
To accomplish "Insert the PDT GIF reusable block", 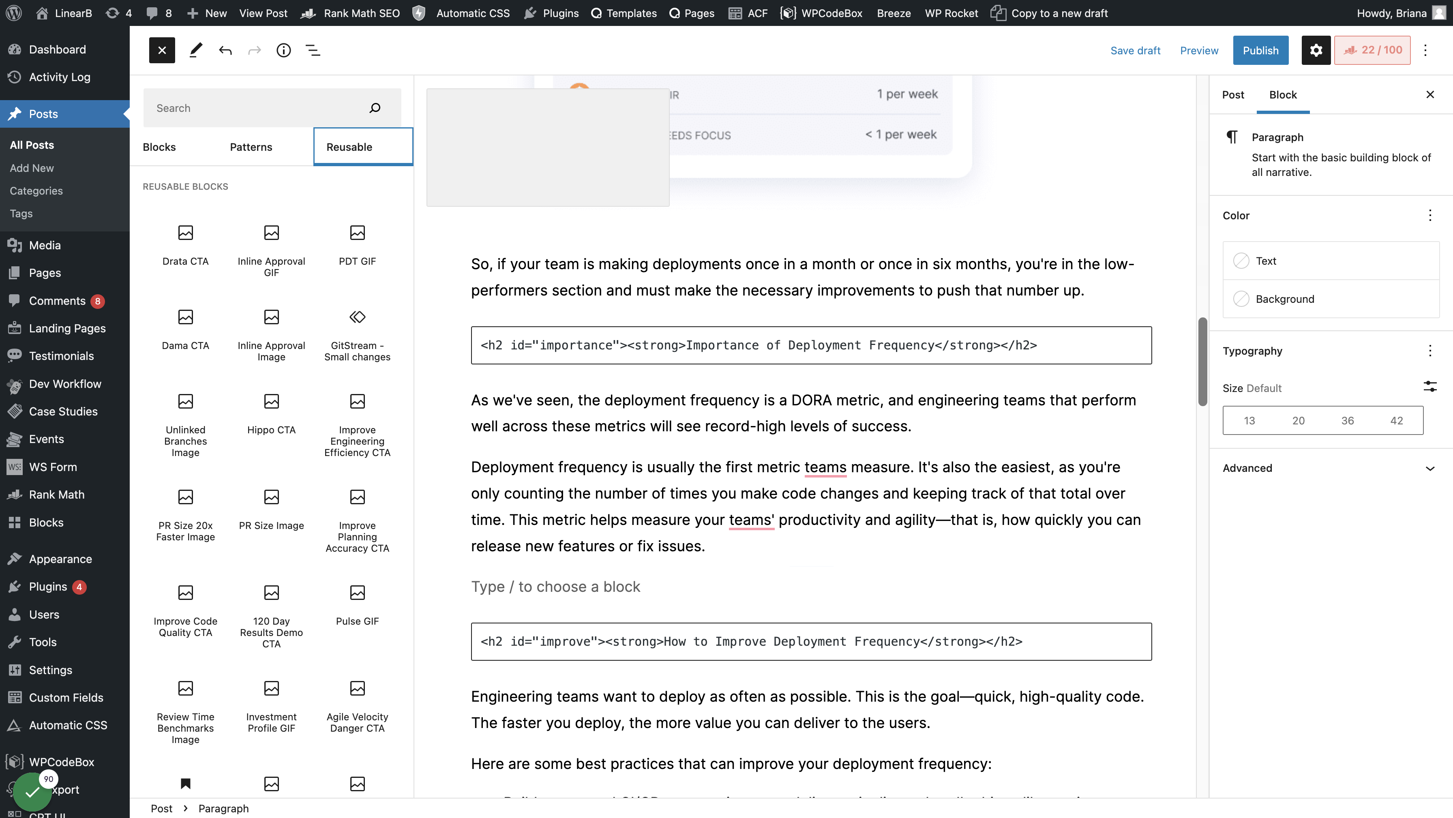I will click(357, 245).
